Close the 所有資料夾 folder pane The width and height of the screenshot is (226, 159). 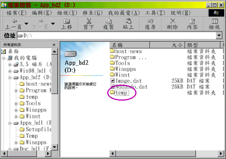pyautogui.click(x=54, y=45)
